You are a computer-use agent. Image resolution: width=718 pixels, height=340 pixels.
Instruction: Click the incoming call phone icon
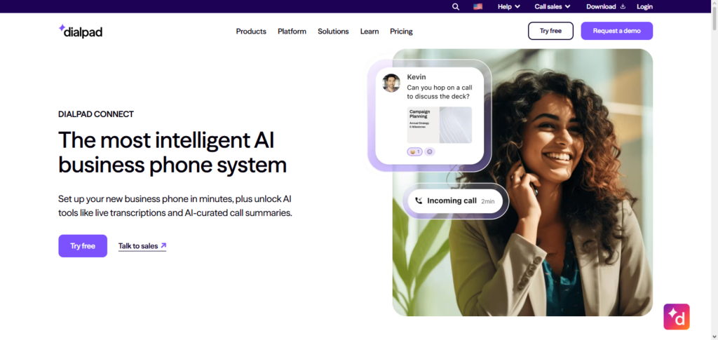click(x=419, y=200)
